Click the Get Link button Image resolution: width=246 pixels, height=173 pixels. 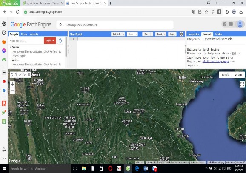tap(117, 34)
